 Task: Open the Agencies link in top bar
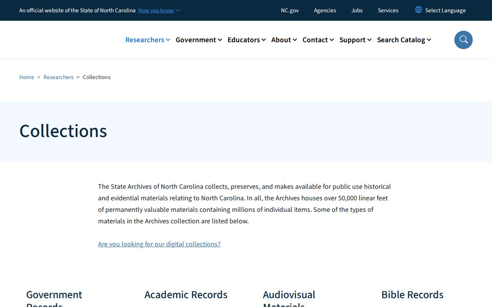pos(325,10)
